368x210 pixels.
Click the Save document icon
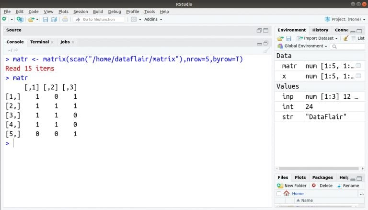point(46,20)
